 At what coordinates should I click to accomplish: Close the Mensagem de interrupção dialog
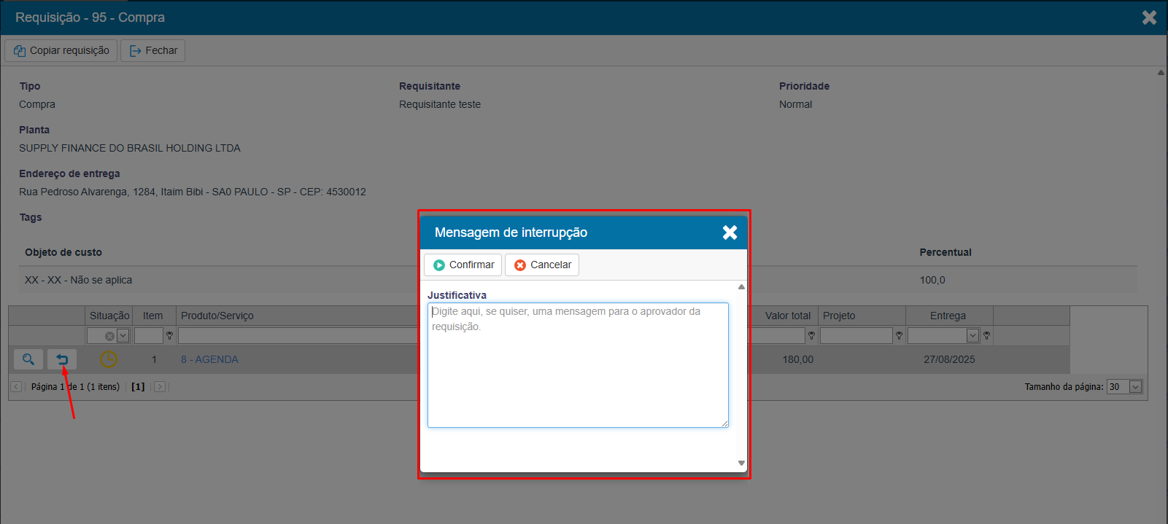click(x=730, y=232)
